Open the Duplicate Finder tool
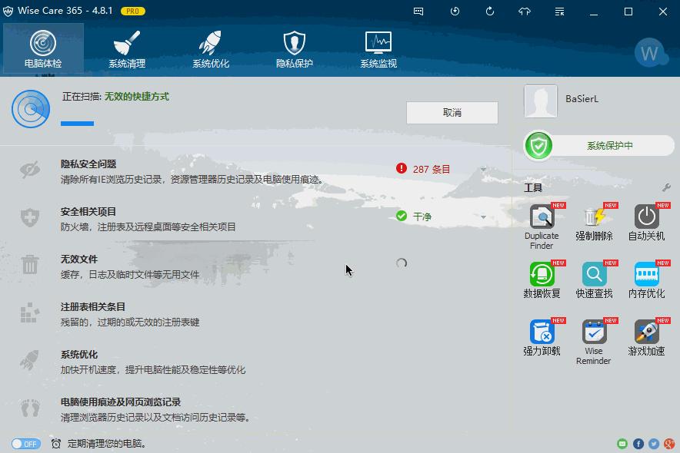Screen dimensions: 680x453 [542, 226]
